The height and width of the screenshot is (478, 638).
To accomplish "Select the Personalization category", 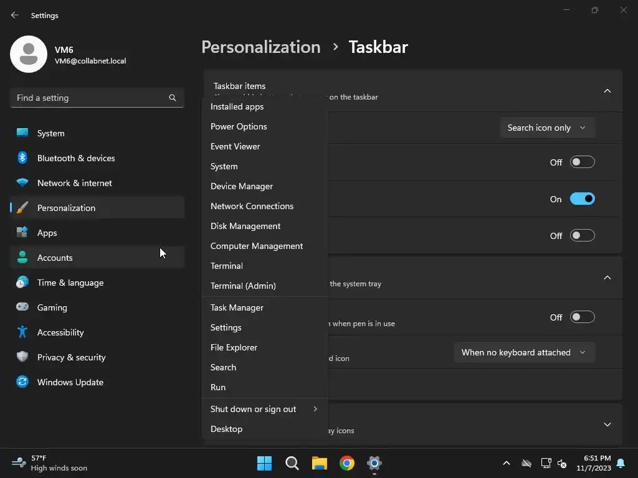I will click(97, 208).
